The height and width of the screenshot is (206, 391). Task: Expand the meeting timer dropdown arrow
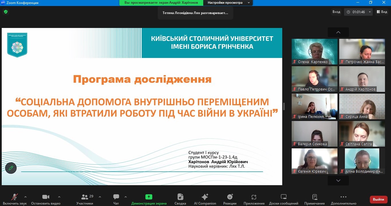(x=370, y=12)
